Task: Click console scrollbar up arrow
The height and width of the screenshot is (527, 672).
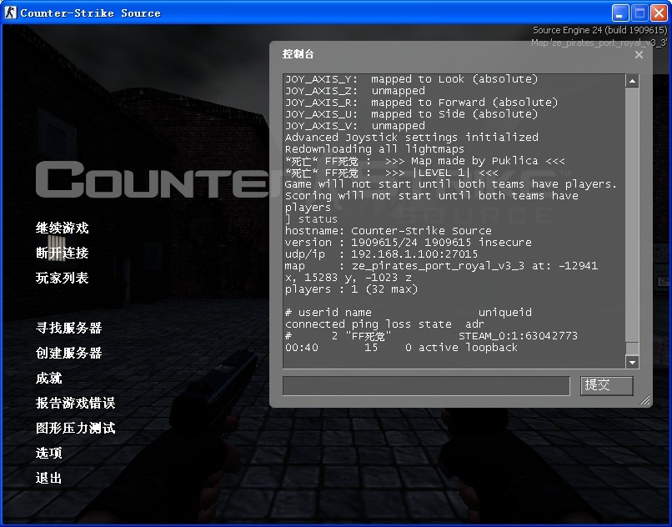Action: pyautogui.click(x=632, y=81)
